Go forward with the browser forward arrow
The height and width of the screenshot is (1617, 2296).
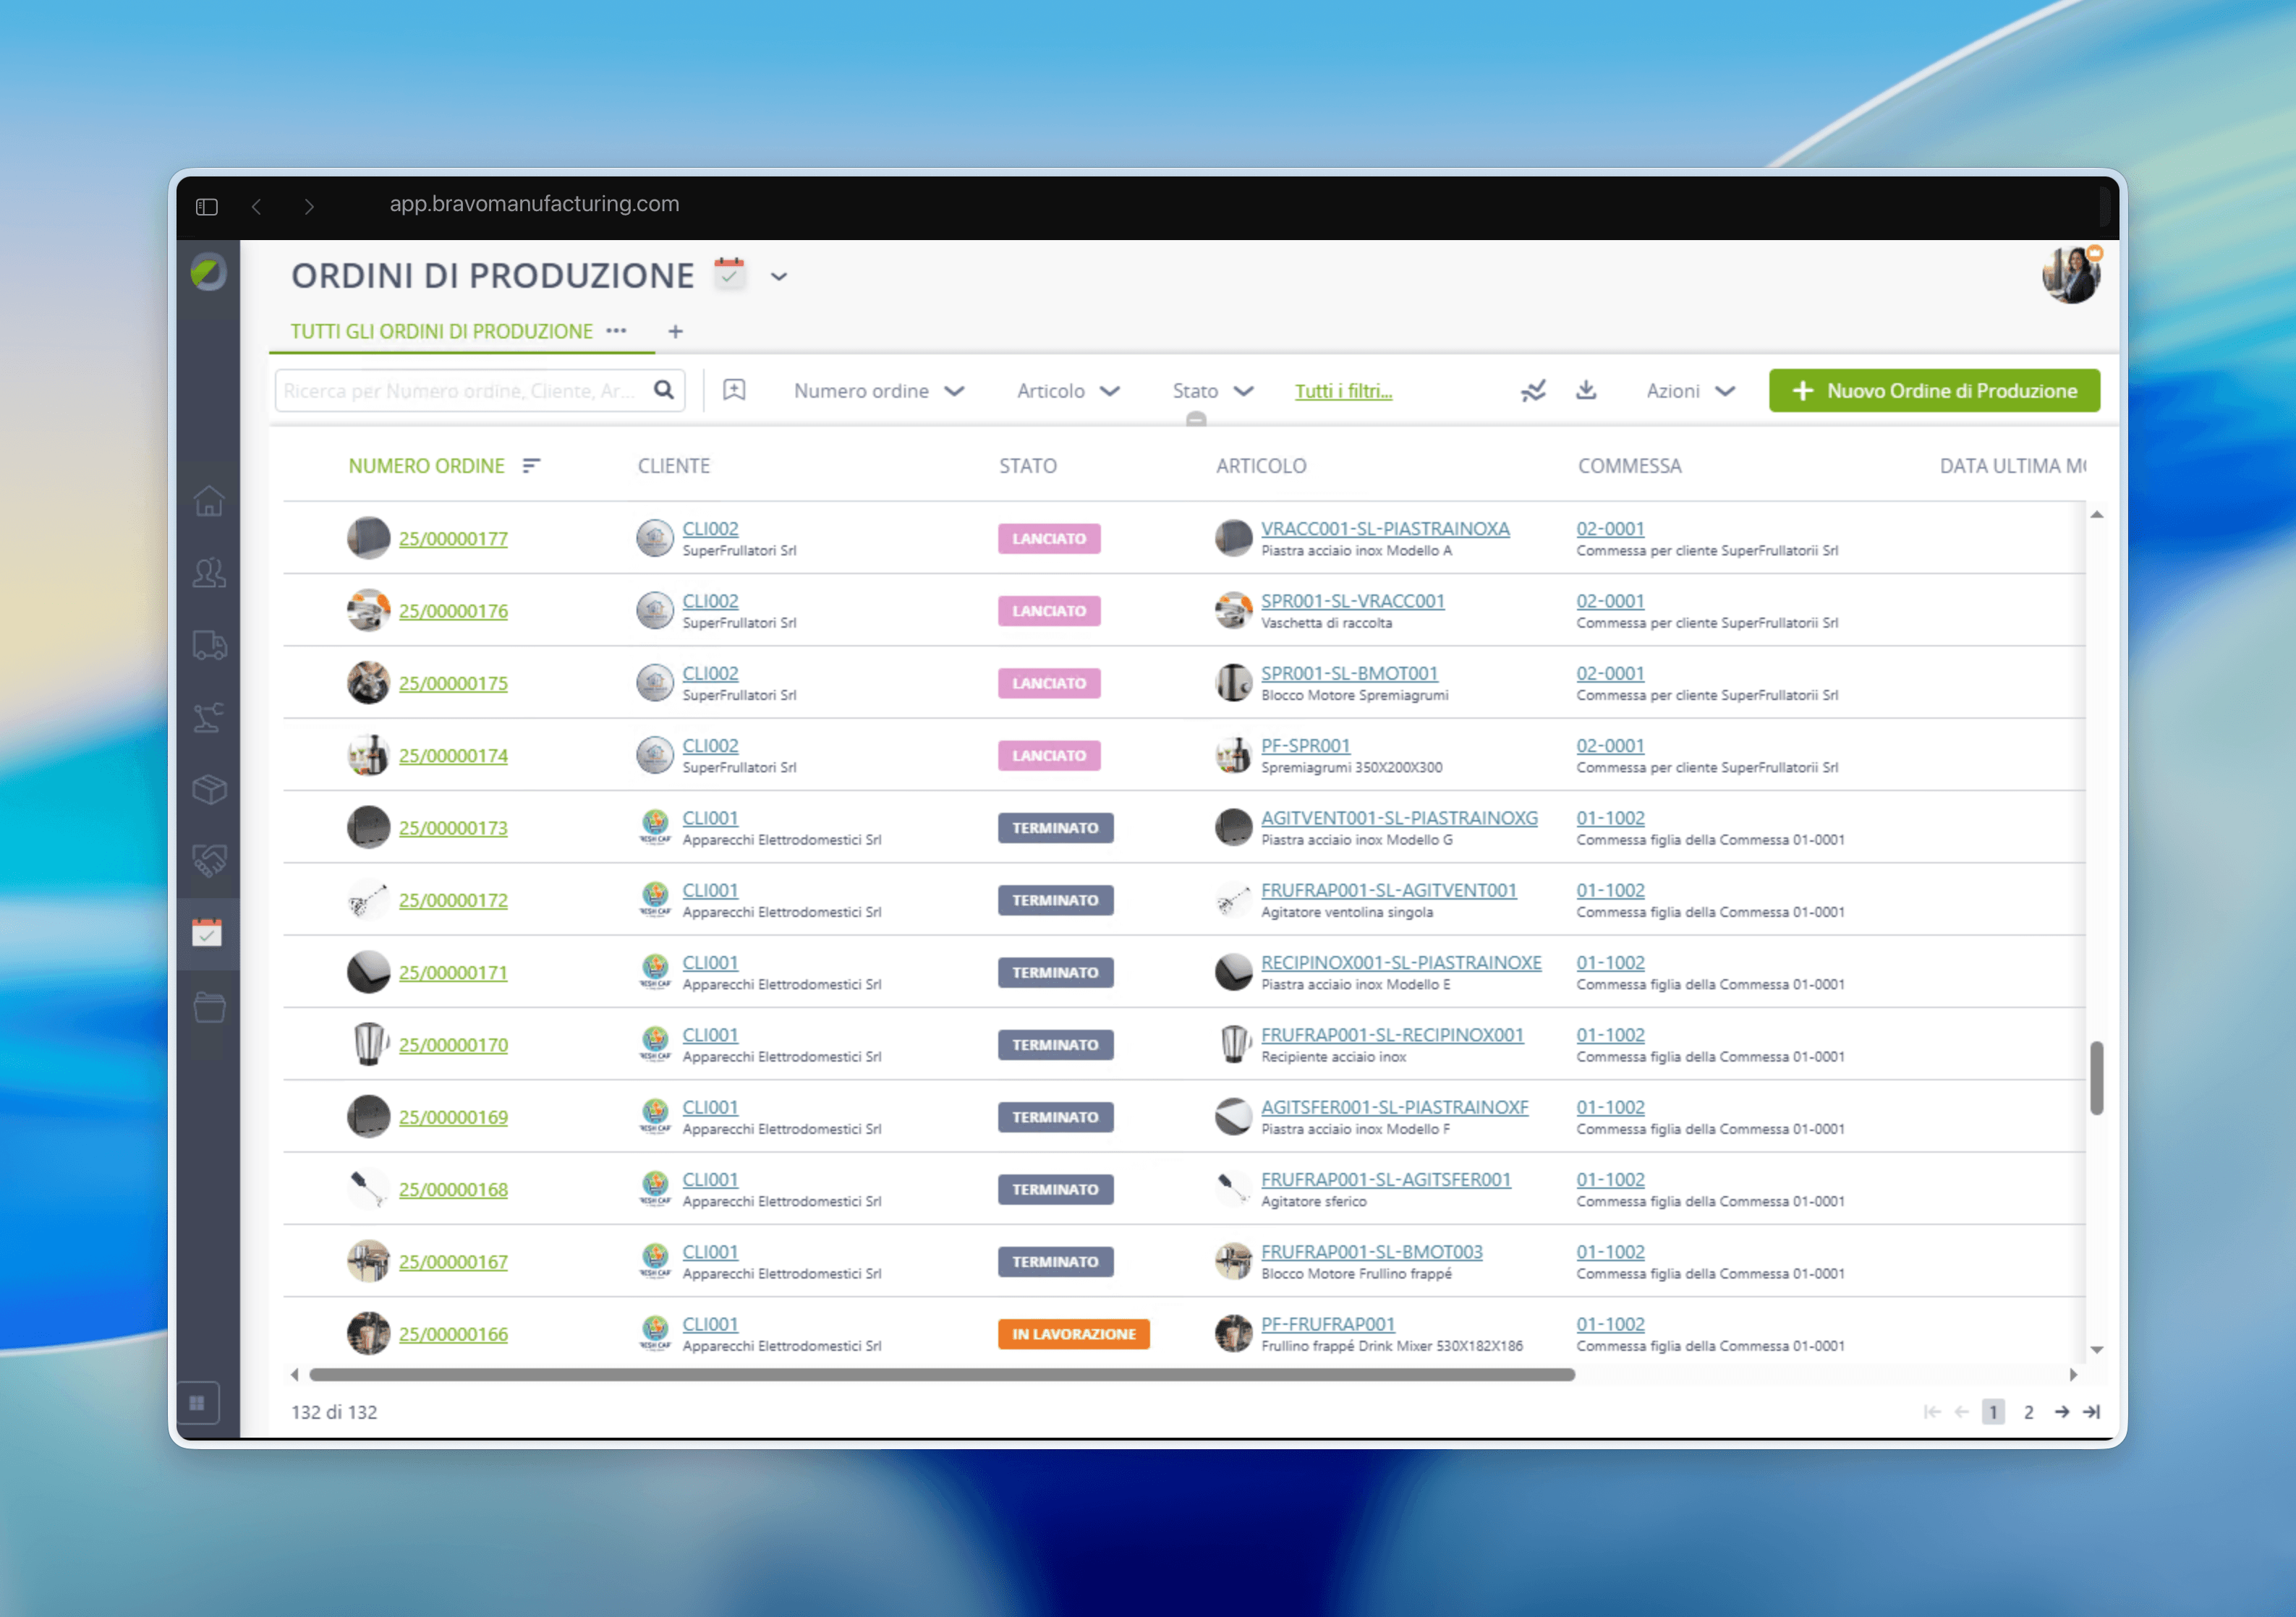pos(309,206)
